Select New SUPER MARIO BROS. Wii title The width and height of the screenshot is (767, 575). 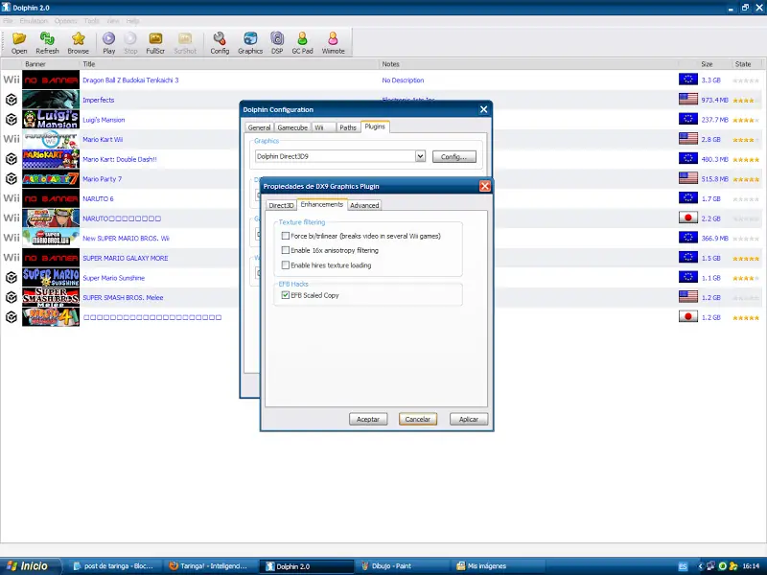[126, 238]
